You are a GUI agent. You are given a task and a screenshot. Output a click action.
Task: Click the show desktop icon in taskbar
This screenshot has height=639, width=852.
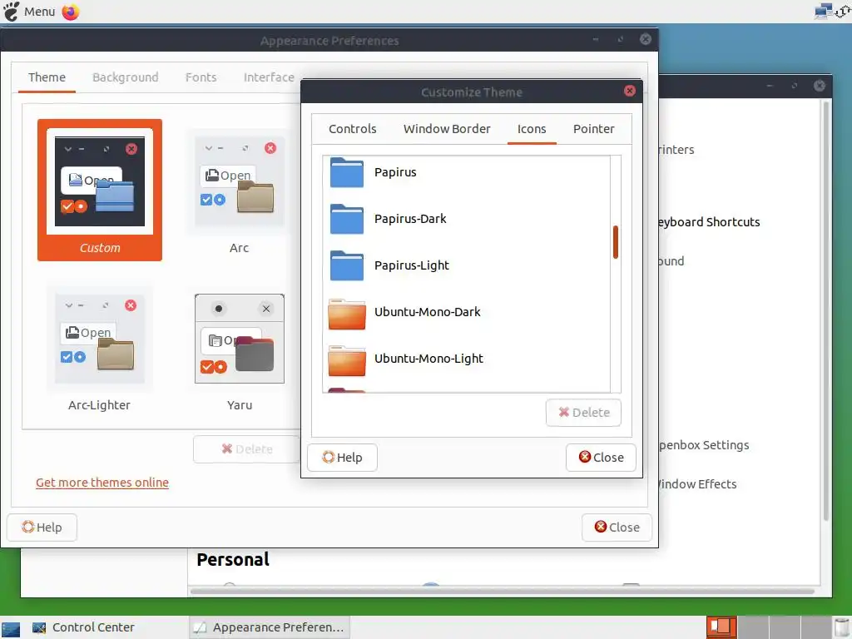(11, 629)
